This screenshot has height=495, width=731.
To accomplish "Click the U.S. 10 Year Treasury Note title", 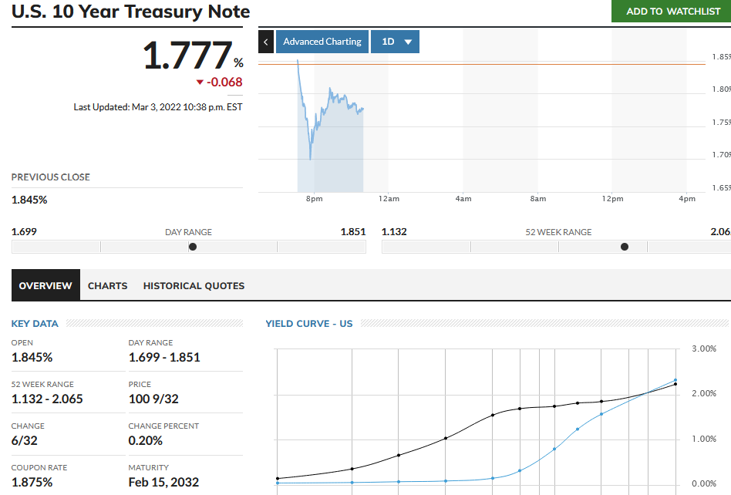I will (x=130, y=12).
